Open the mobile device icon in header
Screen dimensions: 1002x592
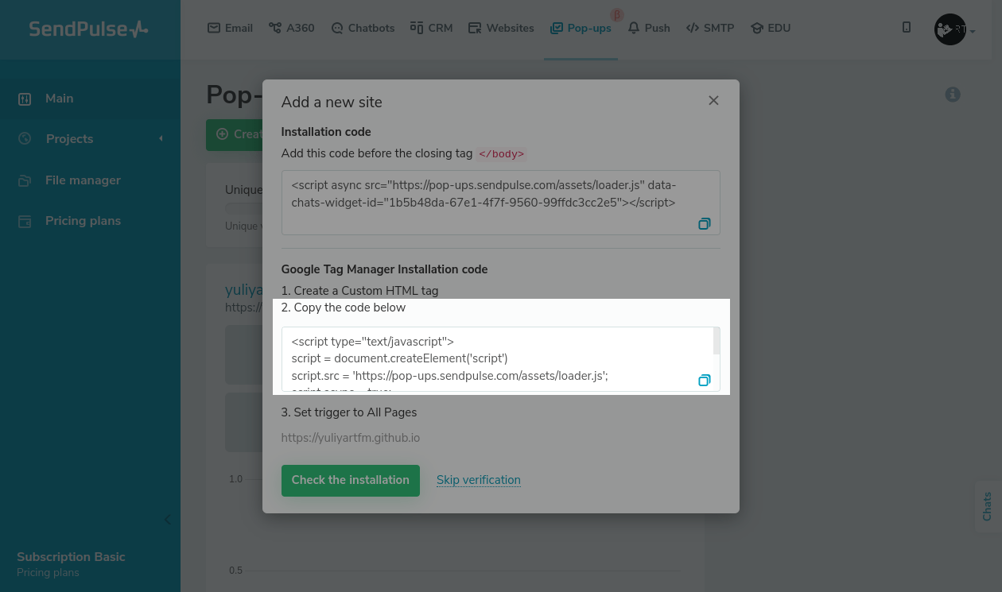coord(907,28)
